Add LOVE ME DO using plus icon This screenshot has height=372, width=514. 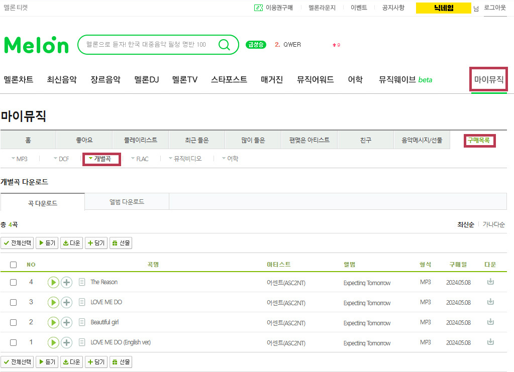(x=66, y=302)
